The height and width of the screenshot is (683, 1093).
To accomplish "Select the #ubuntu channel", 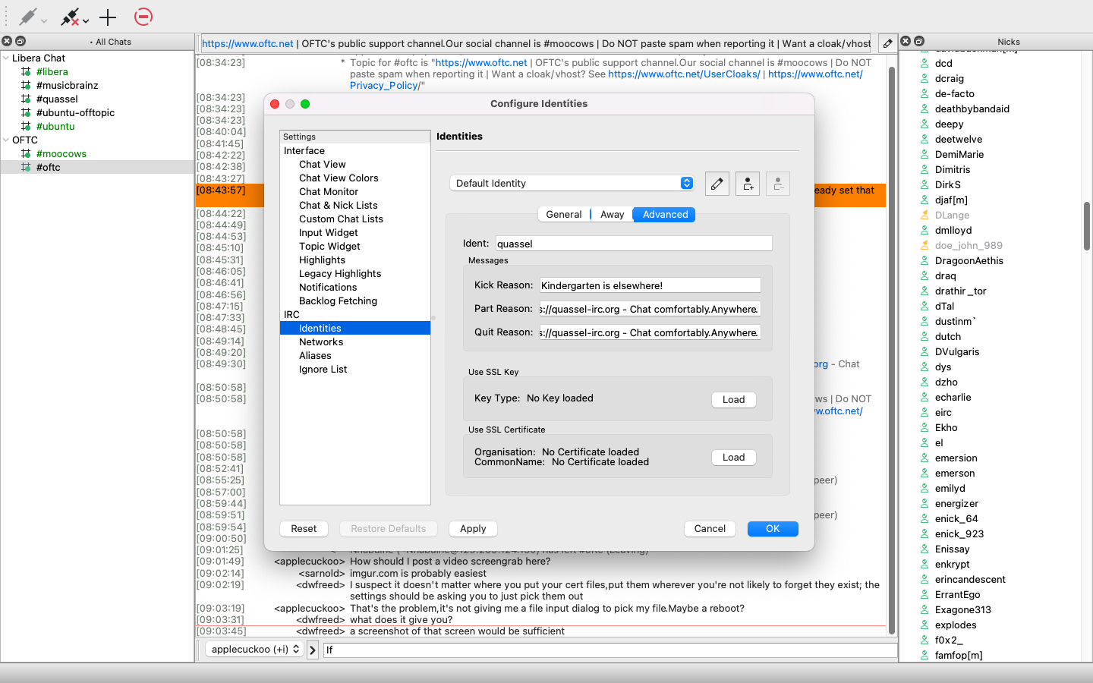I will tap(55, 126).
